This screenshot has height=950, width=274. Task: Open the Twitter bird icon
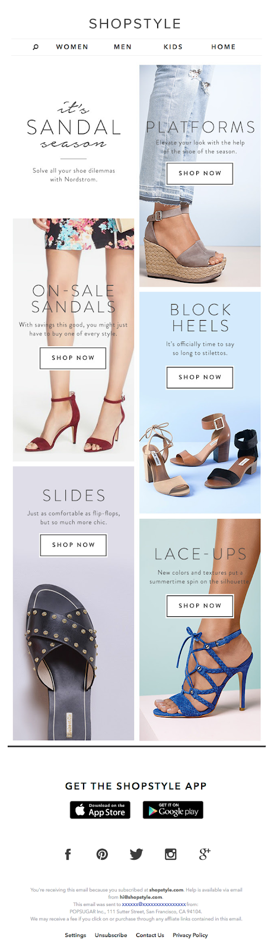tap(136, 854)
